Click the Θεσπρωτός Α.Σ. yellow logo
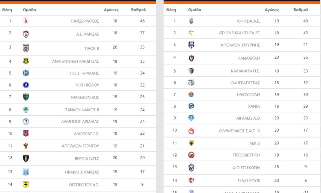The width and height of the screenshot is (321, 193). [26, 184]
